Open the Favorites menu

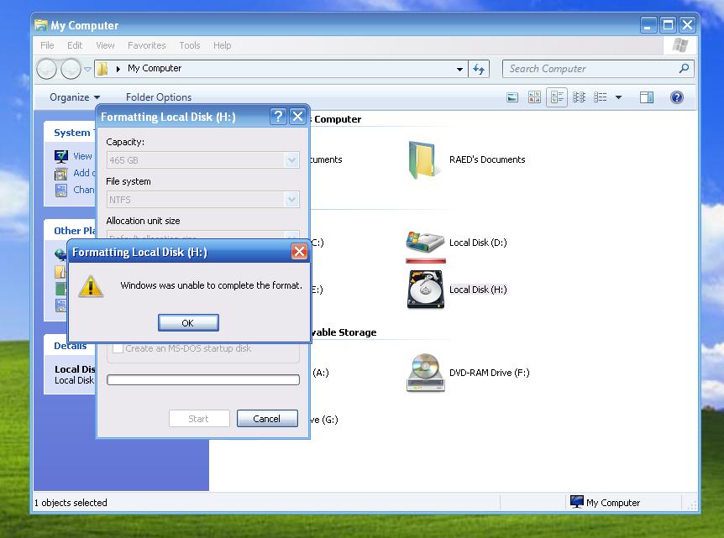point(146,45)
